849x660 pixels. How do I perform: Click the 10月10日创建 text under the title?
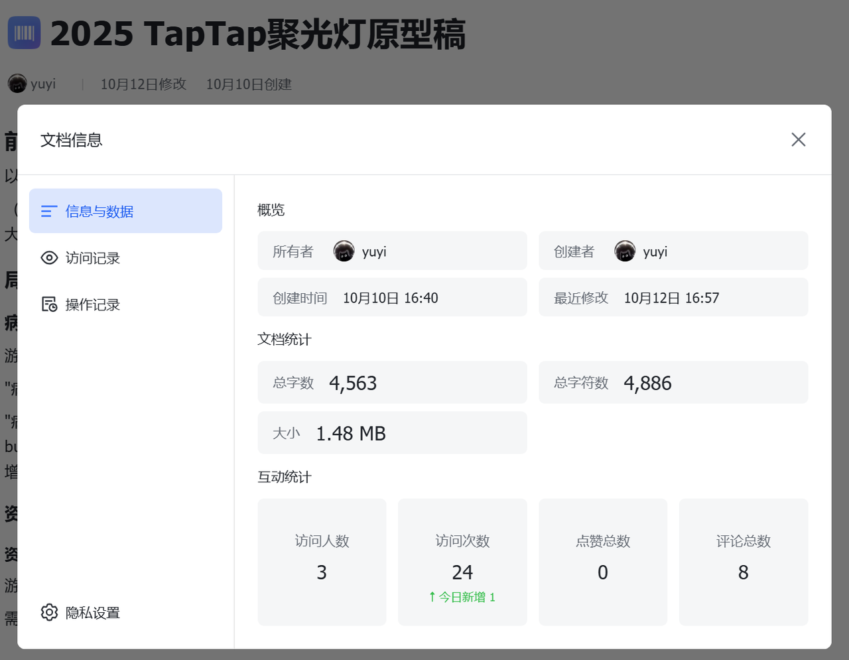pyautogui.click(x=249, y=84)
